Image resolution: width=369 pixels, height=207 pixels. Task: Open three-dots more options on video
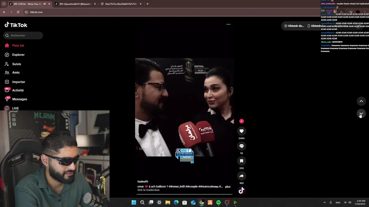point(228,24)
